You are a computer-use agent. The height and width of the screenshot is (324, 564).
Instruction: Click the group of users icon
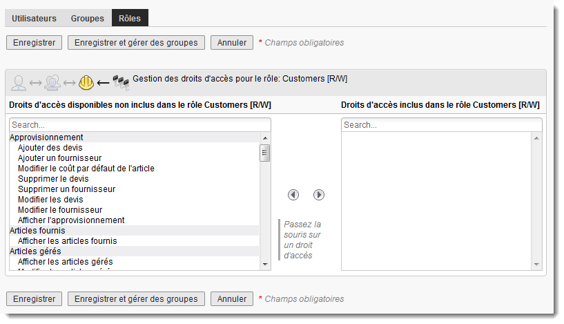pos(52,82)
